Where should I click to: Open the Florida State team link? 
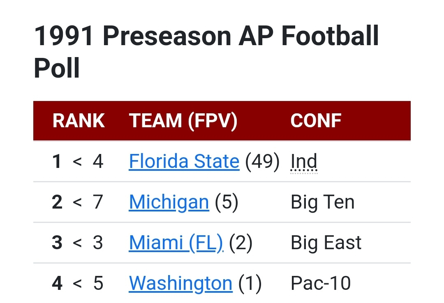click(x=184, y=161)
